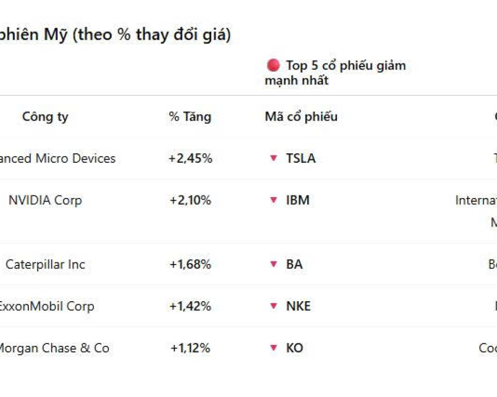497x397 pixels.
Task: Select the IBM ticker symbol
Action: coord(298,200)
